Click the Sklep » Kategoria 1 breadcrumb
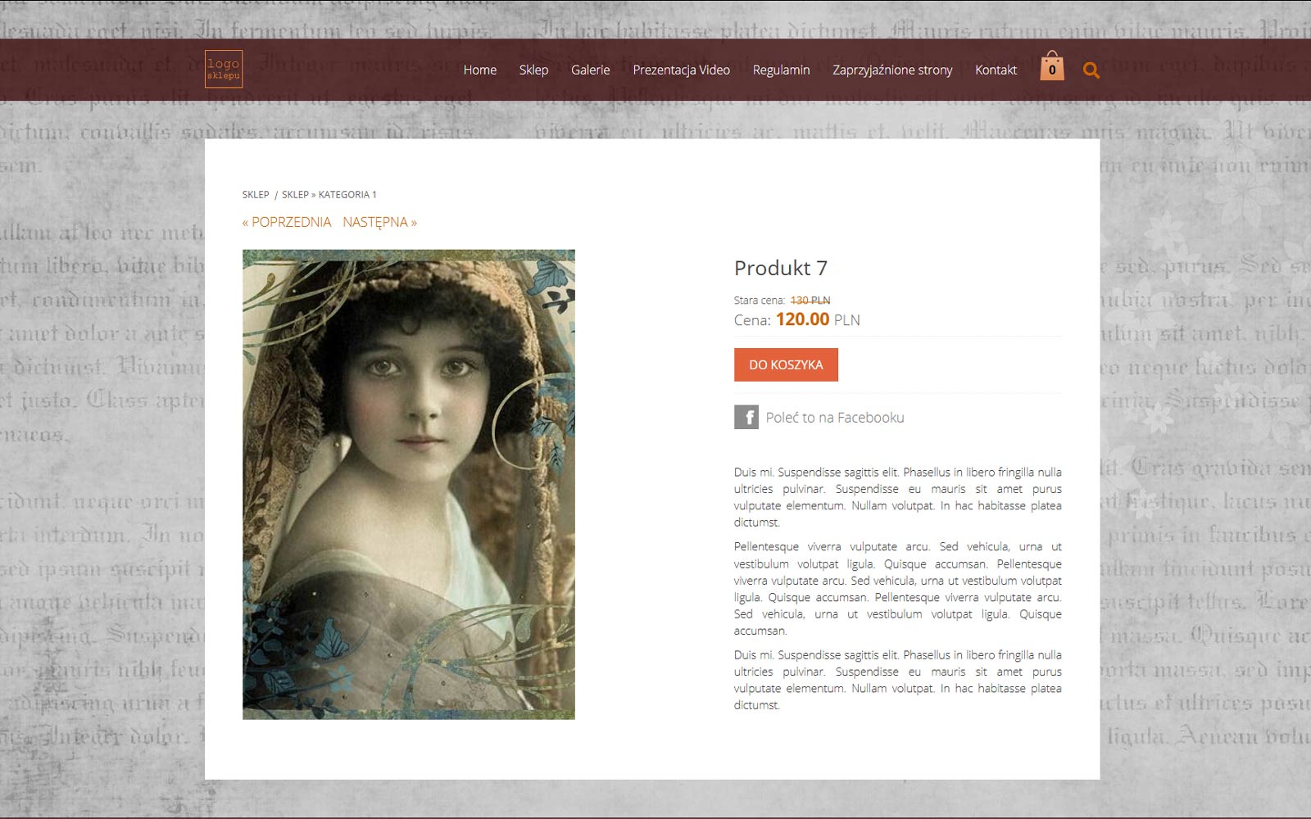The height and width of the screenshot is (819, 1311). point(329,195)
